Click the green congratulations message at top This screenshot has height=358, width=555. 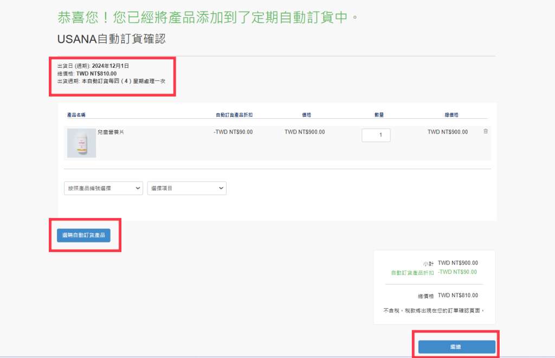[x=208, y=17]
